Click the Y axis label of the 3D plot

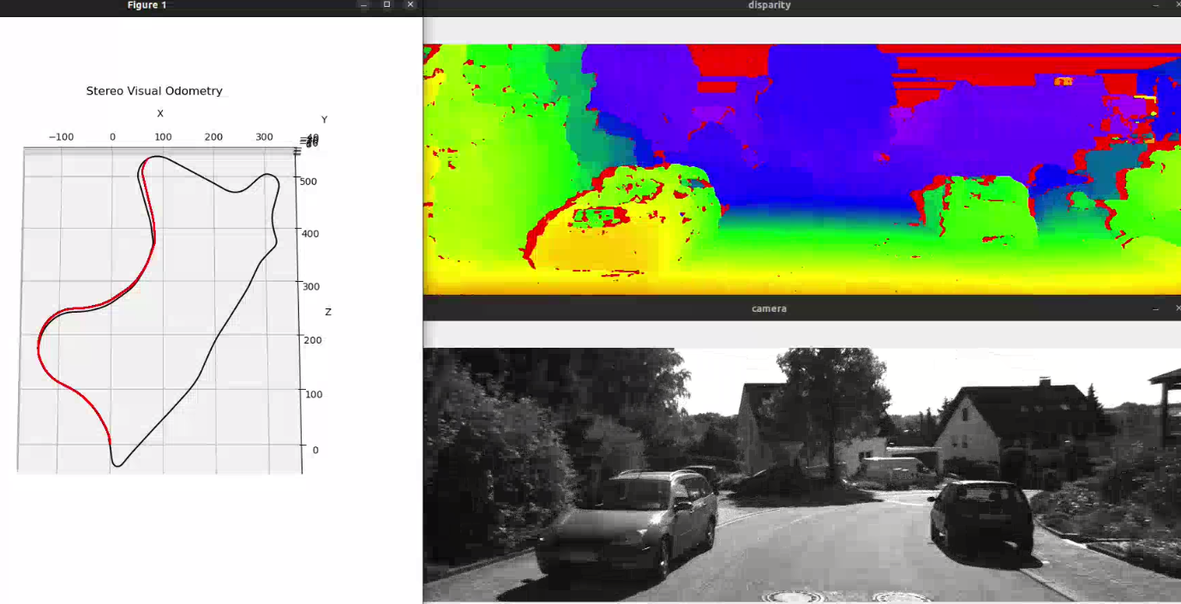(324, 118)
